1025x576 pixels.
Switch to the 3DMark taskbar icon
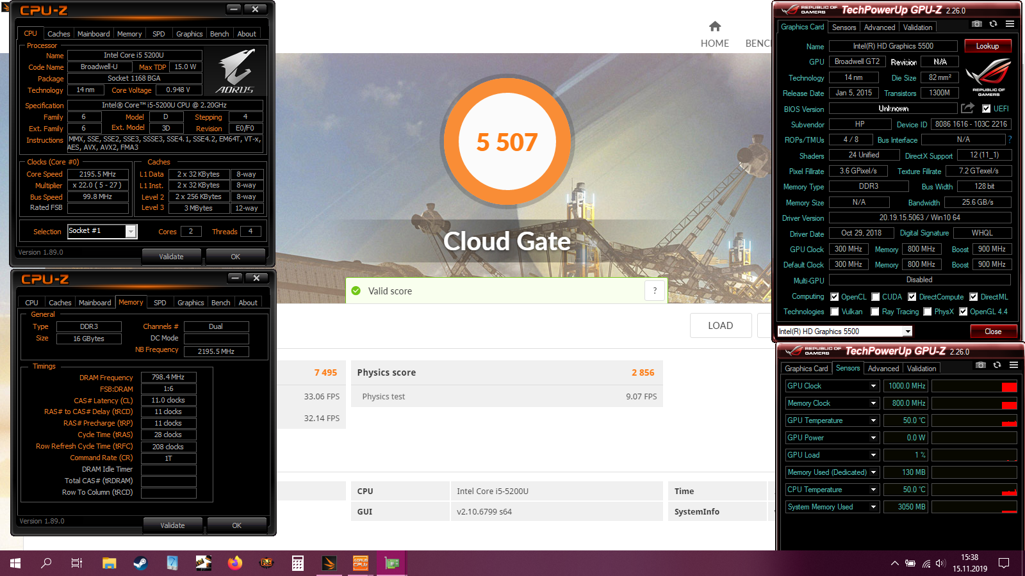[x=329, y=563]
